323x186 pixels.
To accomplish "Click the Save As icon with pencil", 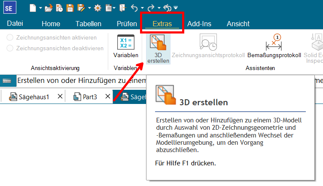I will click(x=81, y=8).
